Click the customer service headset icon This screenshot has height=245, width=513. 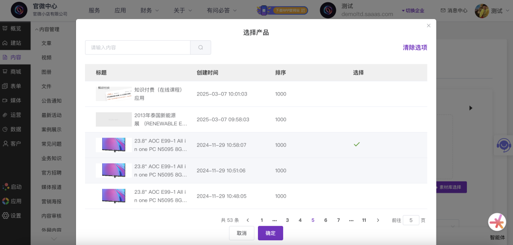point(503,144)
